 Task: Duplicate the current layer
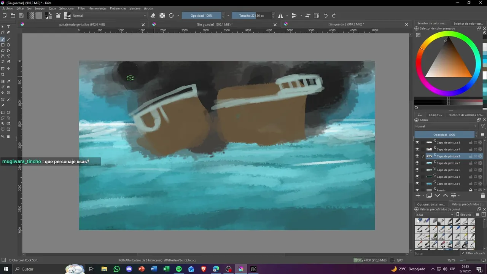tap(429, 195)
